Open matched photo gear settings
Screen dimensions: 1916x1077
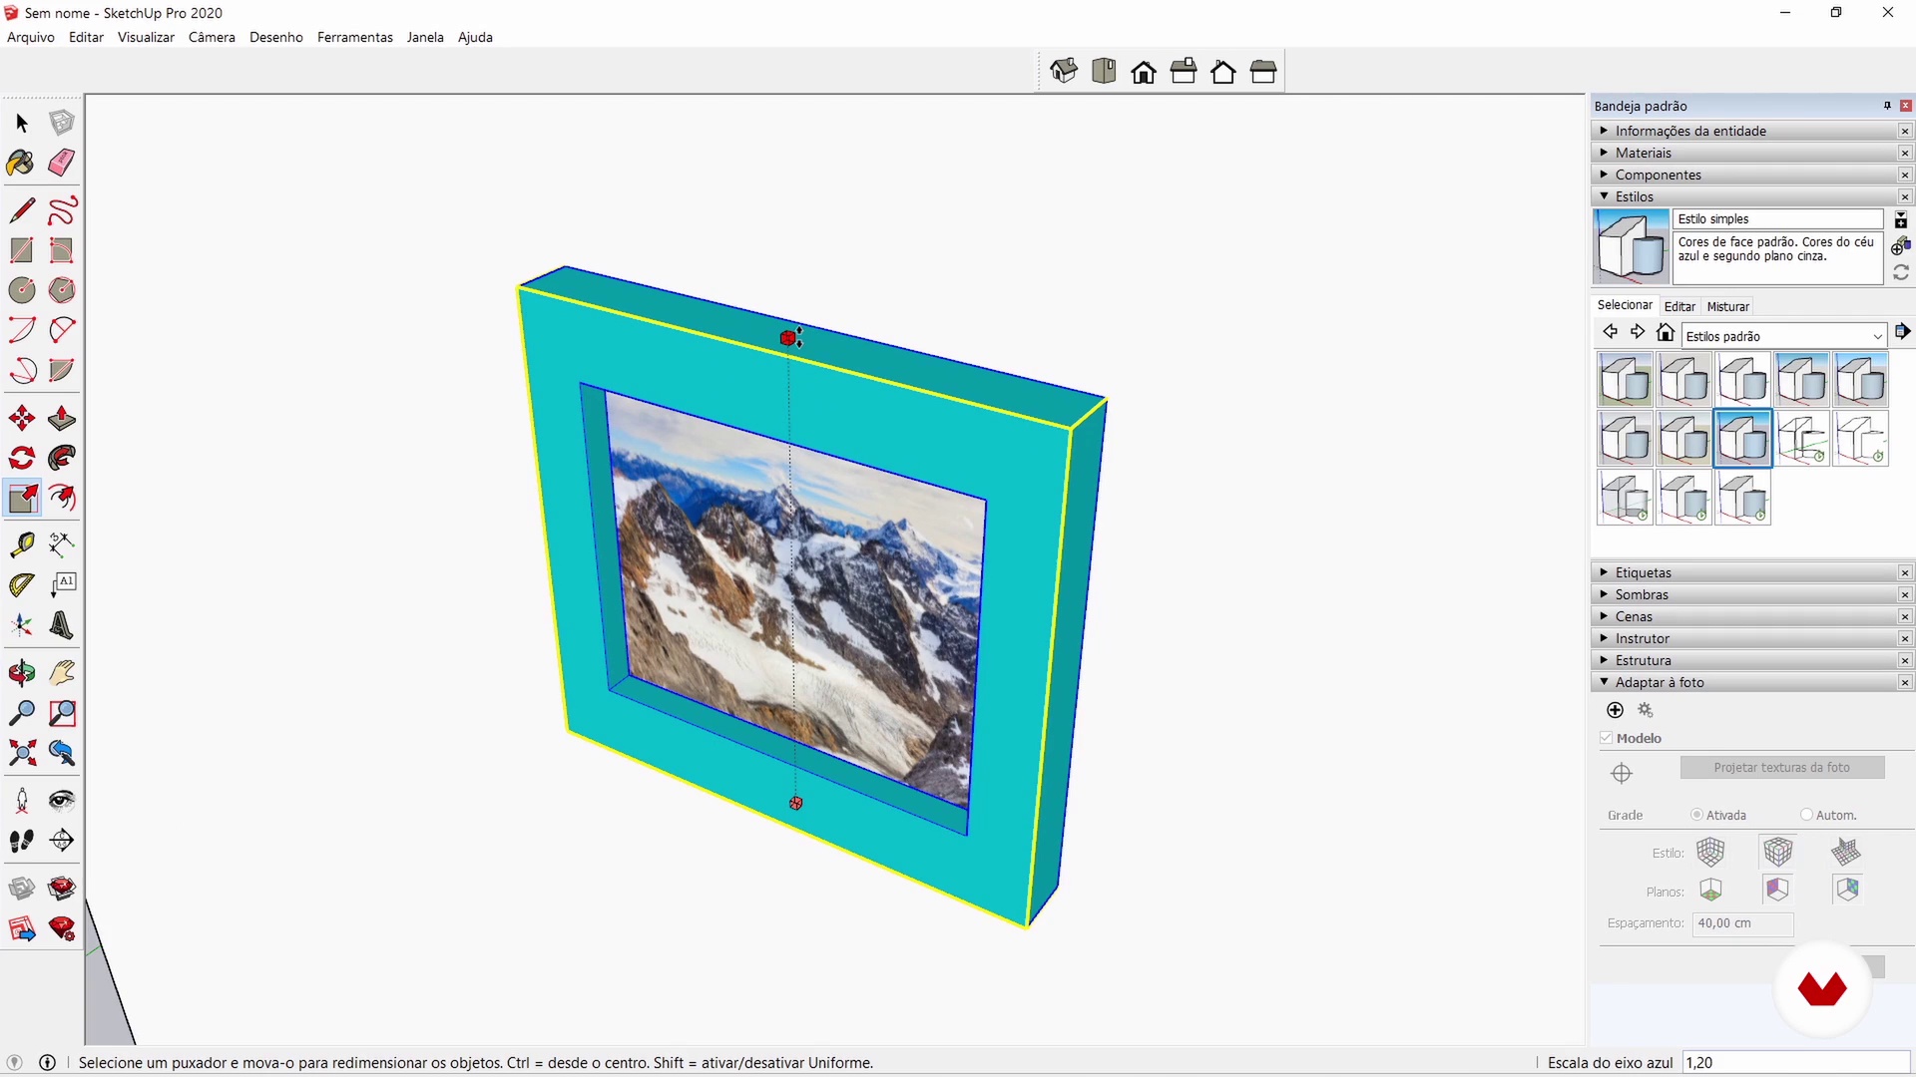pyautogui.click(x=1646, y=710)
